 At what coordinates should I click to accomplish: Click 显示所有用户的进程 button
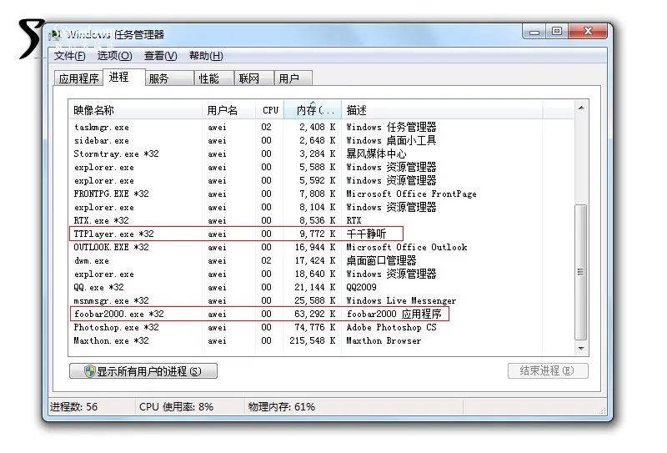coord(143,371)
